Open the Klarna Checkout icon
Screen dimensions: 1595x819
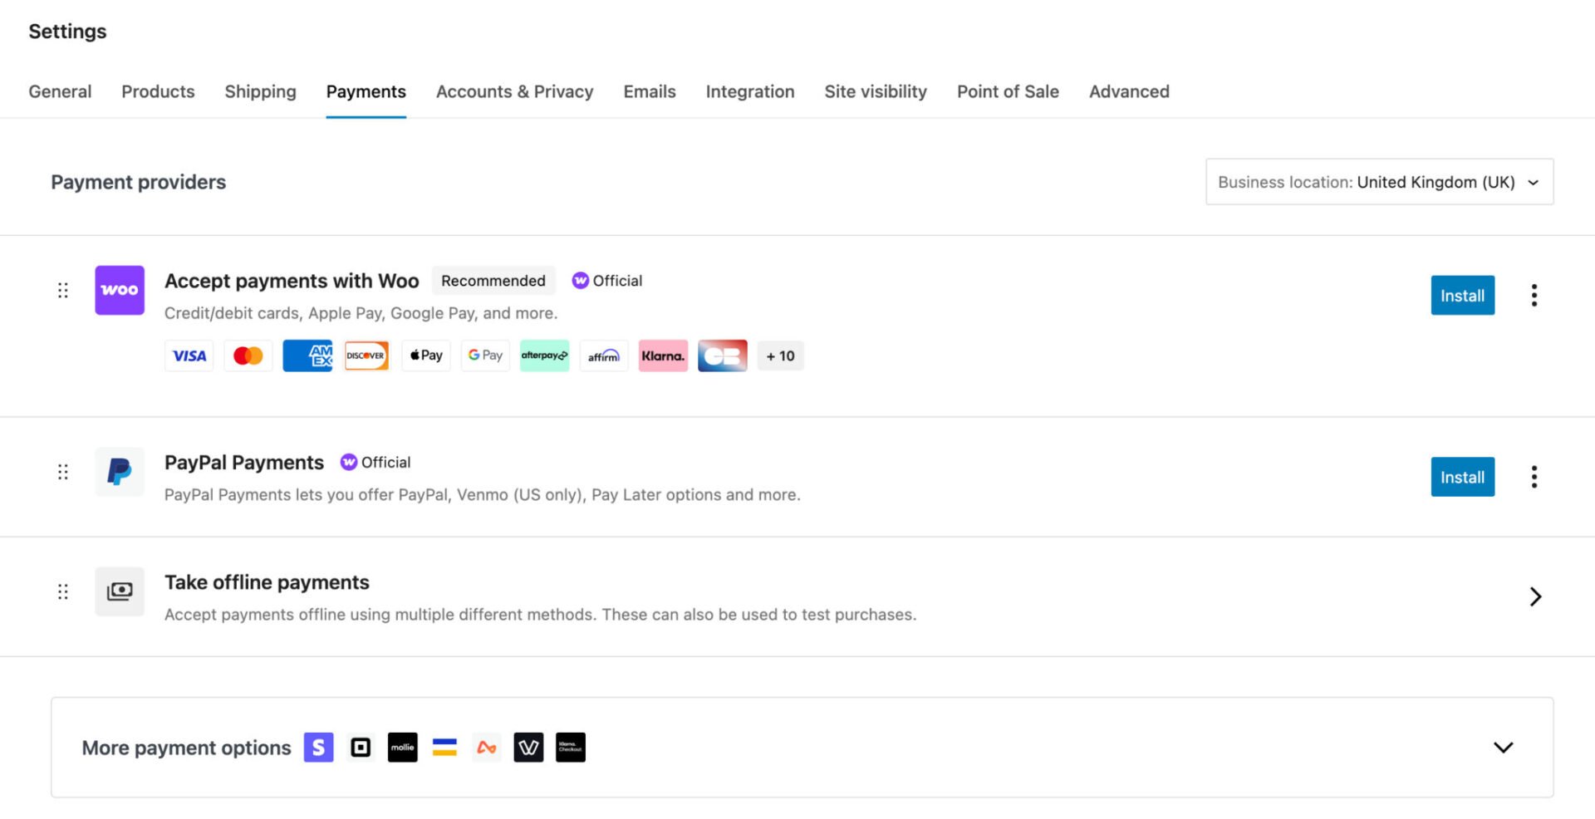(x=570, y=747)
